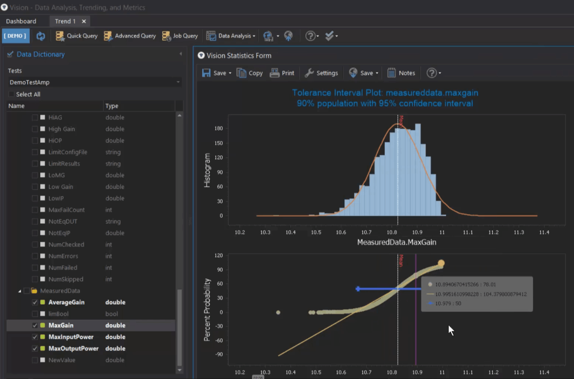The width and height of the screenshot is (574, 379).
Task: Click the DEMO button
Action: (x=15, y=36)
